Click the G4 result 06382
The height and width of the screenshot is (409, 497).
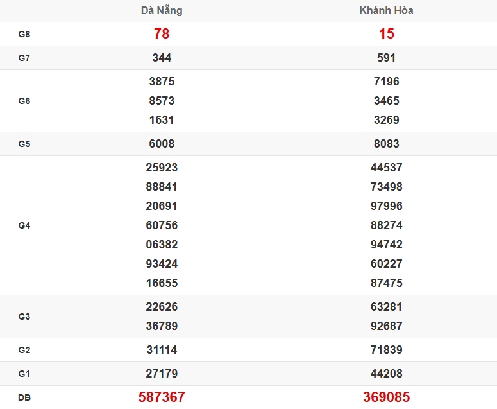tap(162, 245)
